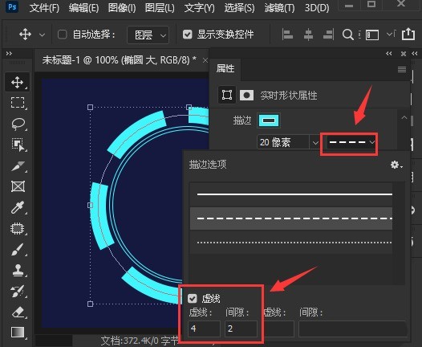This screenshot has width=422, height=347.
Task: Choose the dotted line stroke preset
Action: tap(291, 243)
